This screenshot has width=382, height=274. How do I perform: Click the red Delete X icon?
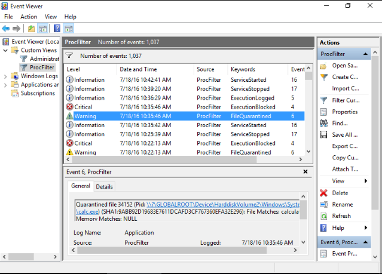(324, 193)
